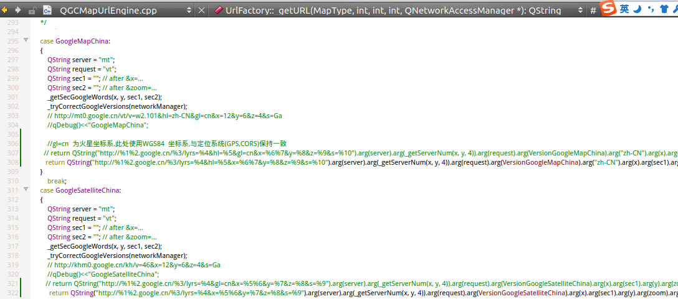Click the closing '*/' on line 293
The height and width of the screenshot is (299, 678).
tap(43, 22)
